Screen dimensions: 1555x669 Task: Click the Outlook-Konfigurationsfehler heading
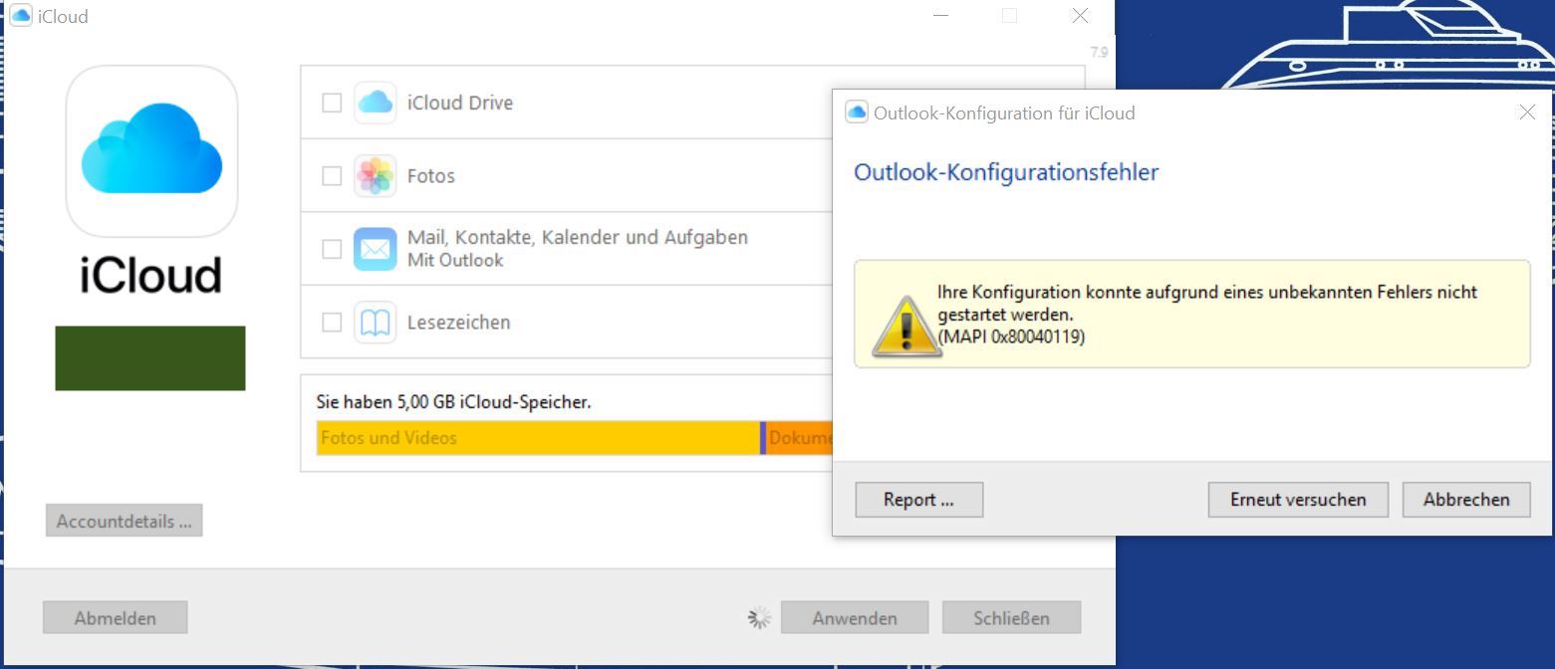(x=1006, y=172)
